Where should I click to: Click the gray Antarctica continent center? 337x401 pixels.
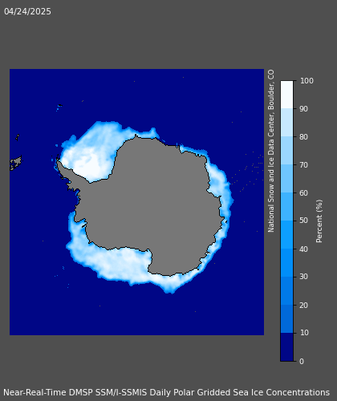click(155, 203)
